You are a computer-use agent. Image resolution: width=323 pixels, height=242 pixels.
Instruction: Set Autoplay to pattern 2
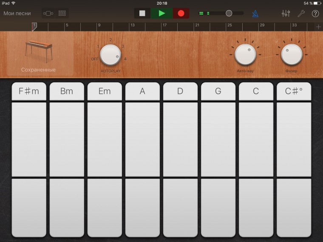(110, 40)
